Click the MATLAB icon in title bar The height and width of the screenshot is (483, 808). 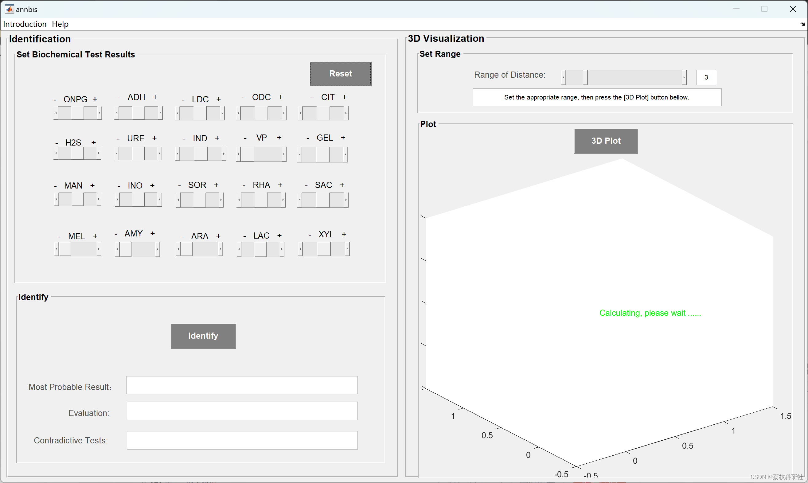tap(9, 9)
